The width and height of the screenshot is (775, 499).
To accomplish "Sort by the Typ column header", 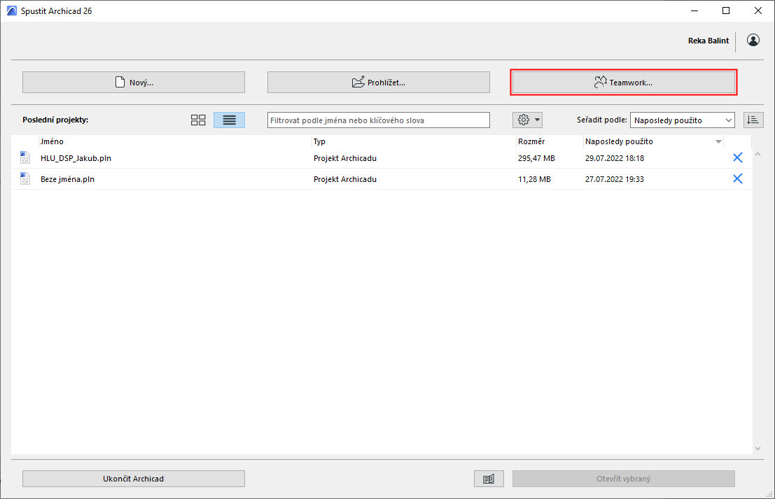I will click(x=414, y=141).
